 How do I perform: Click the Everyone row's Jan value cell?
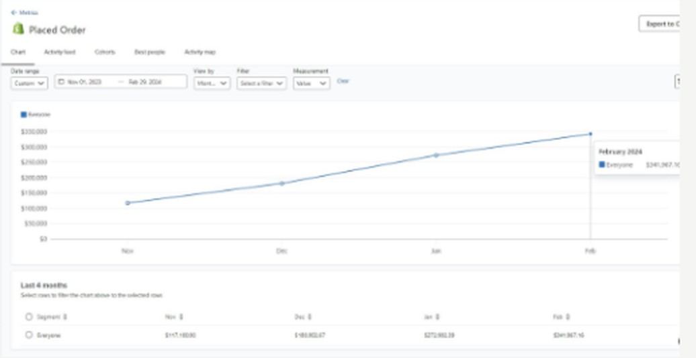click(x=439, y=335)
